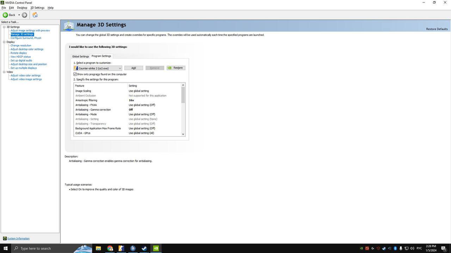Collapse the Display tree node

[x=4, y=42]
